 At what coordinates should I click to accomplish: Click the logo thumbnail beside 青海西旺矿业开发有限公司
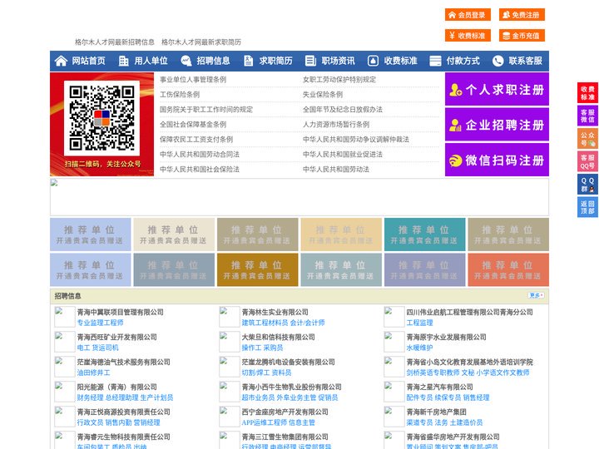(x=65, y=342)
